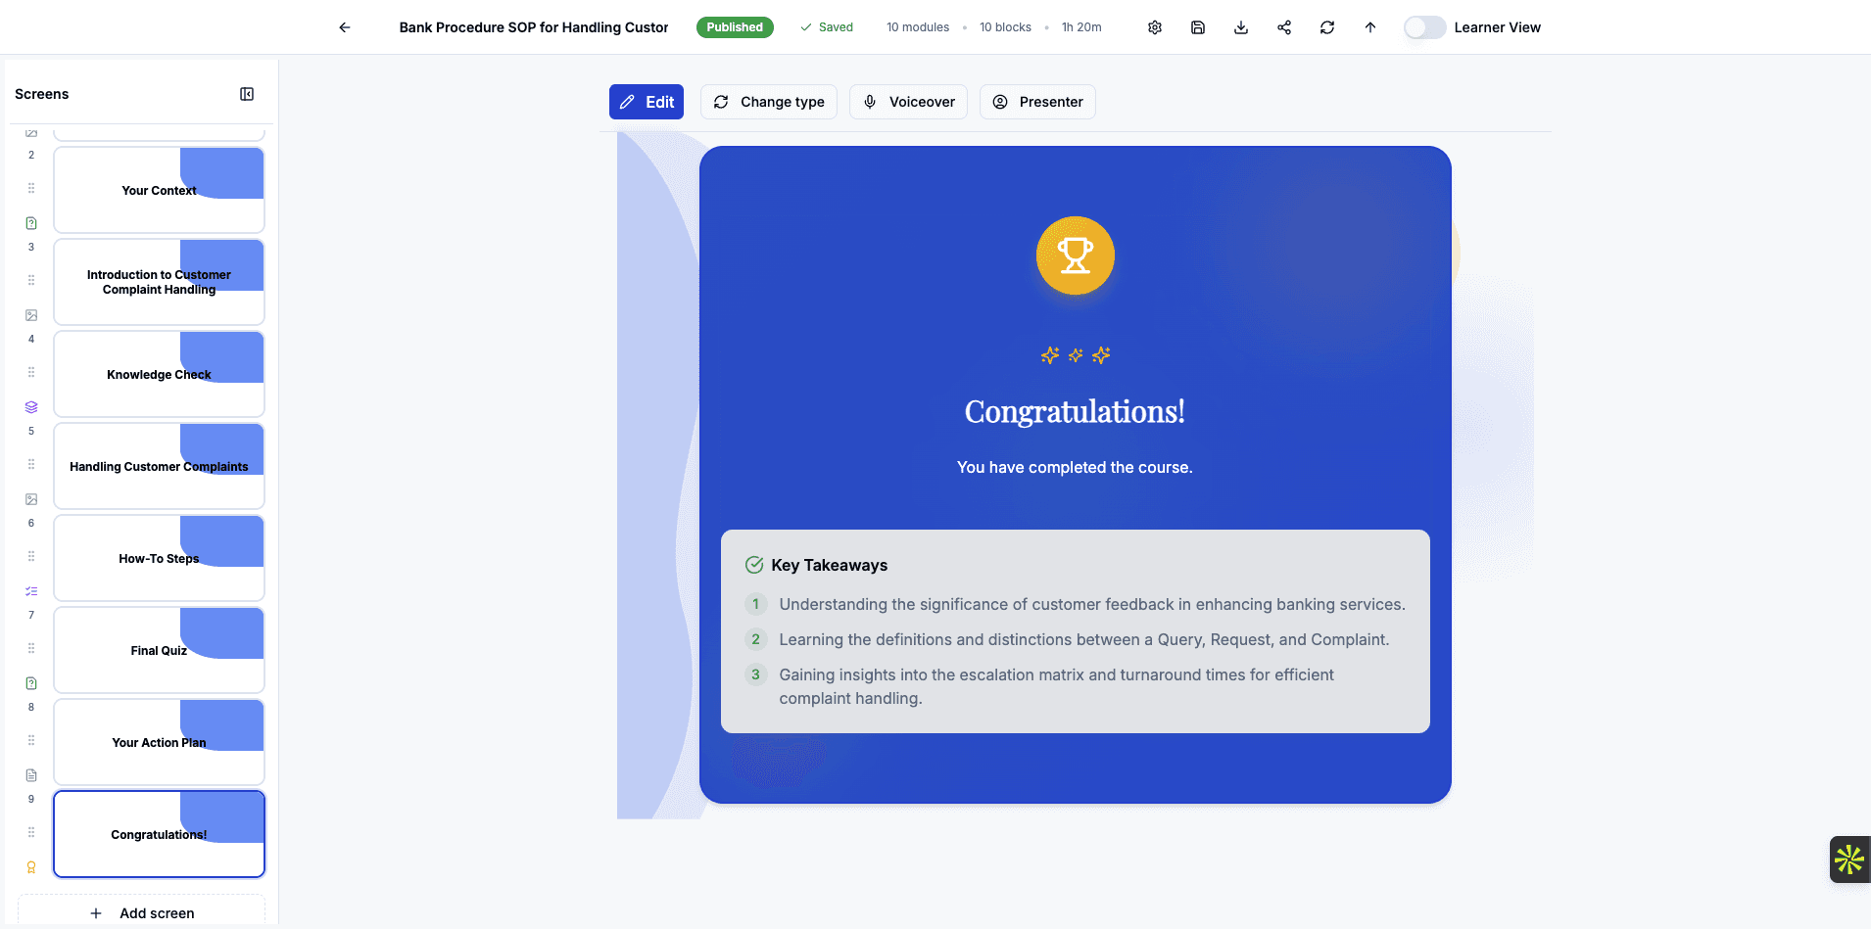Image resolution: width=1871 pixels, height=929 pixels.
Task: Enable Learner View
Action: (1423, 27)
